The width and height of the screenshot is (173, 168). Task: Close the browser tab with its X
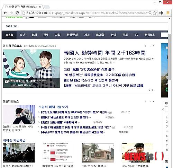40,7
